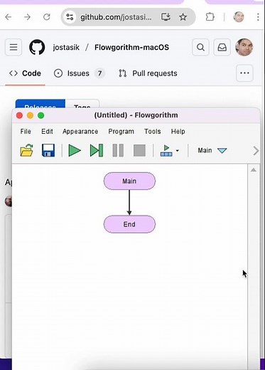
Task: Open the browser extensions puzzle icon
Action: (x=210, y=17)
